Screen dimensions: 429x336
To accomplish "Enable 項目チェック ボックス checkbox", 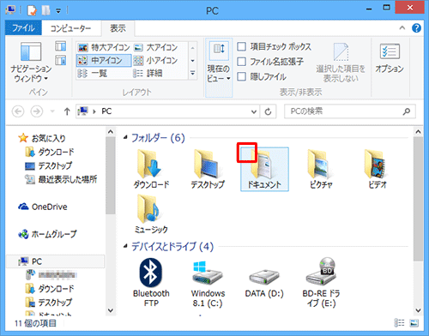I will (241, 46).
